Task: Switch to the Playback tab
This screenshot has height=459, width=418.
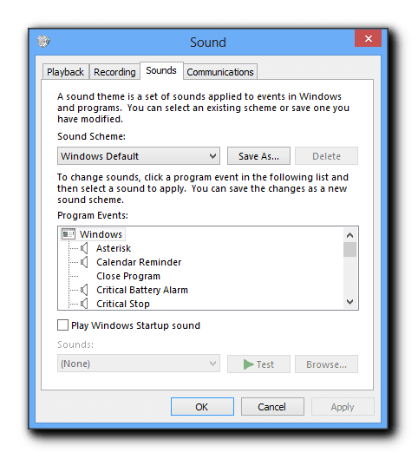Action: [x=66, y=72]
